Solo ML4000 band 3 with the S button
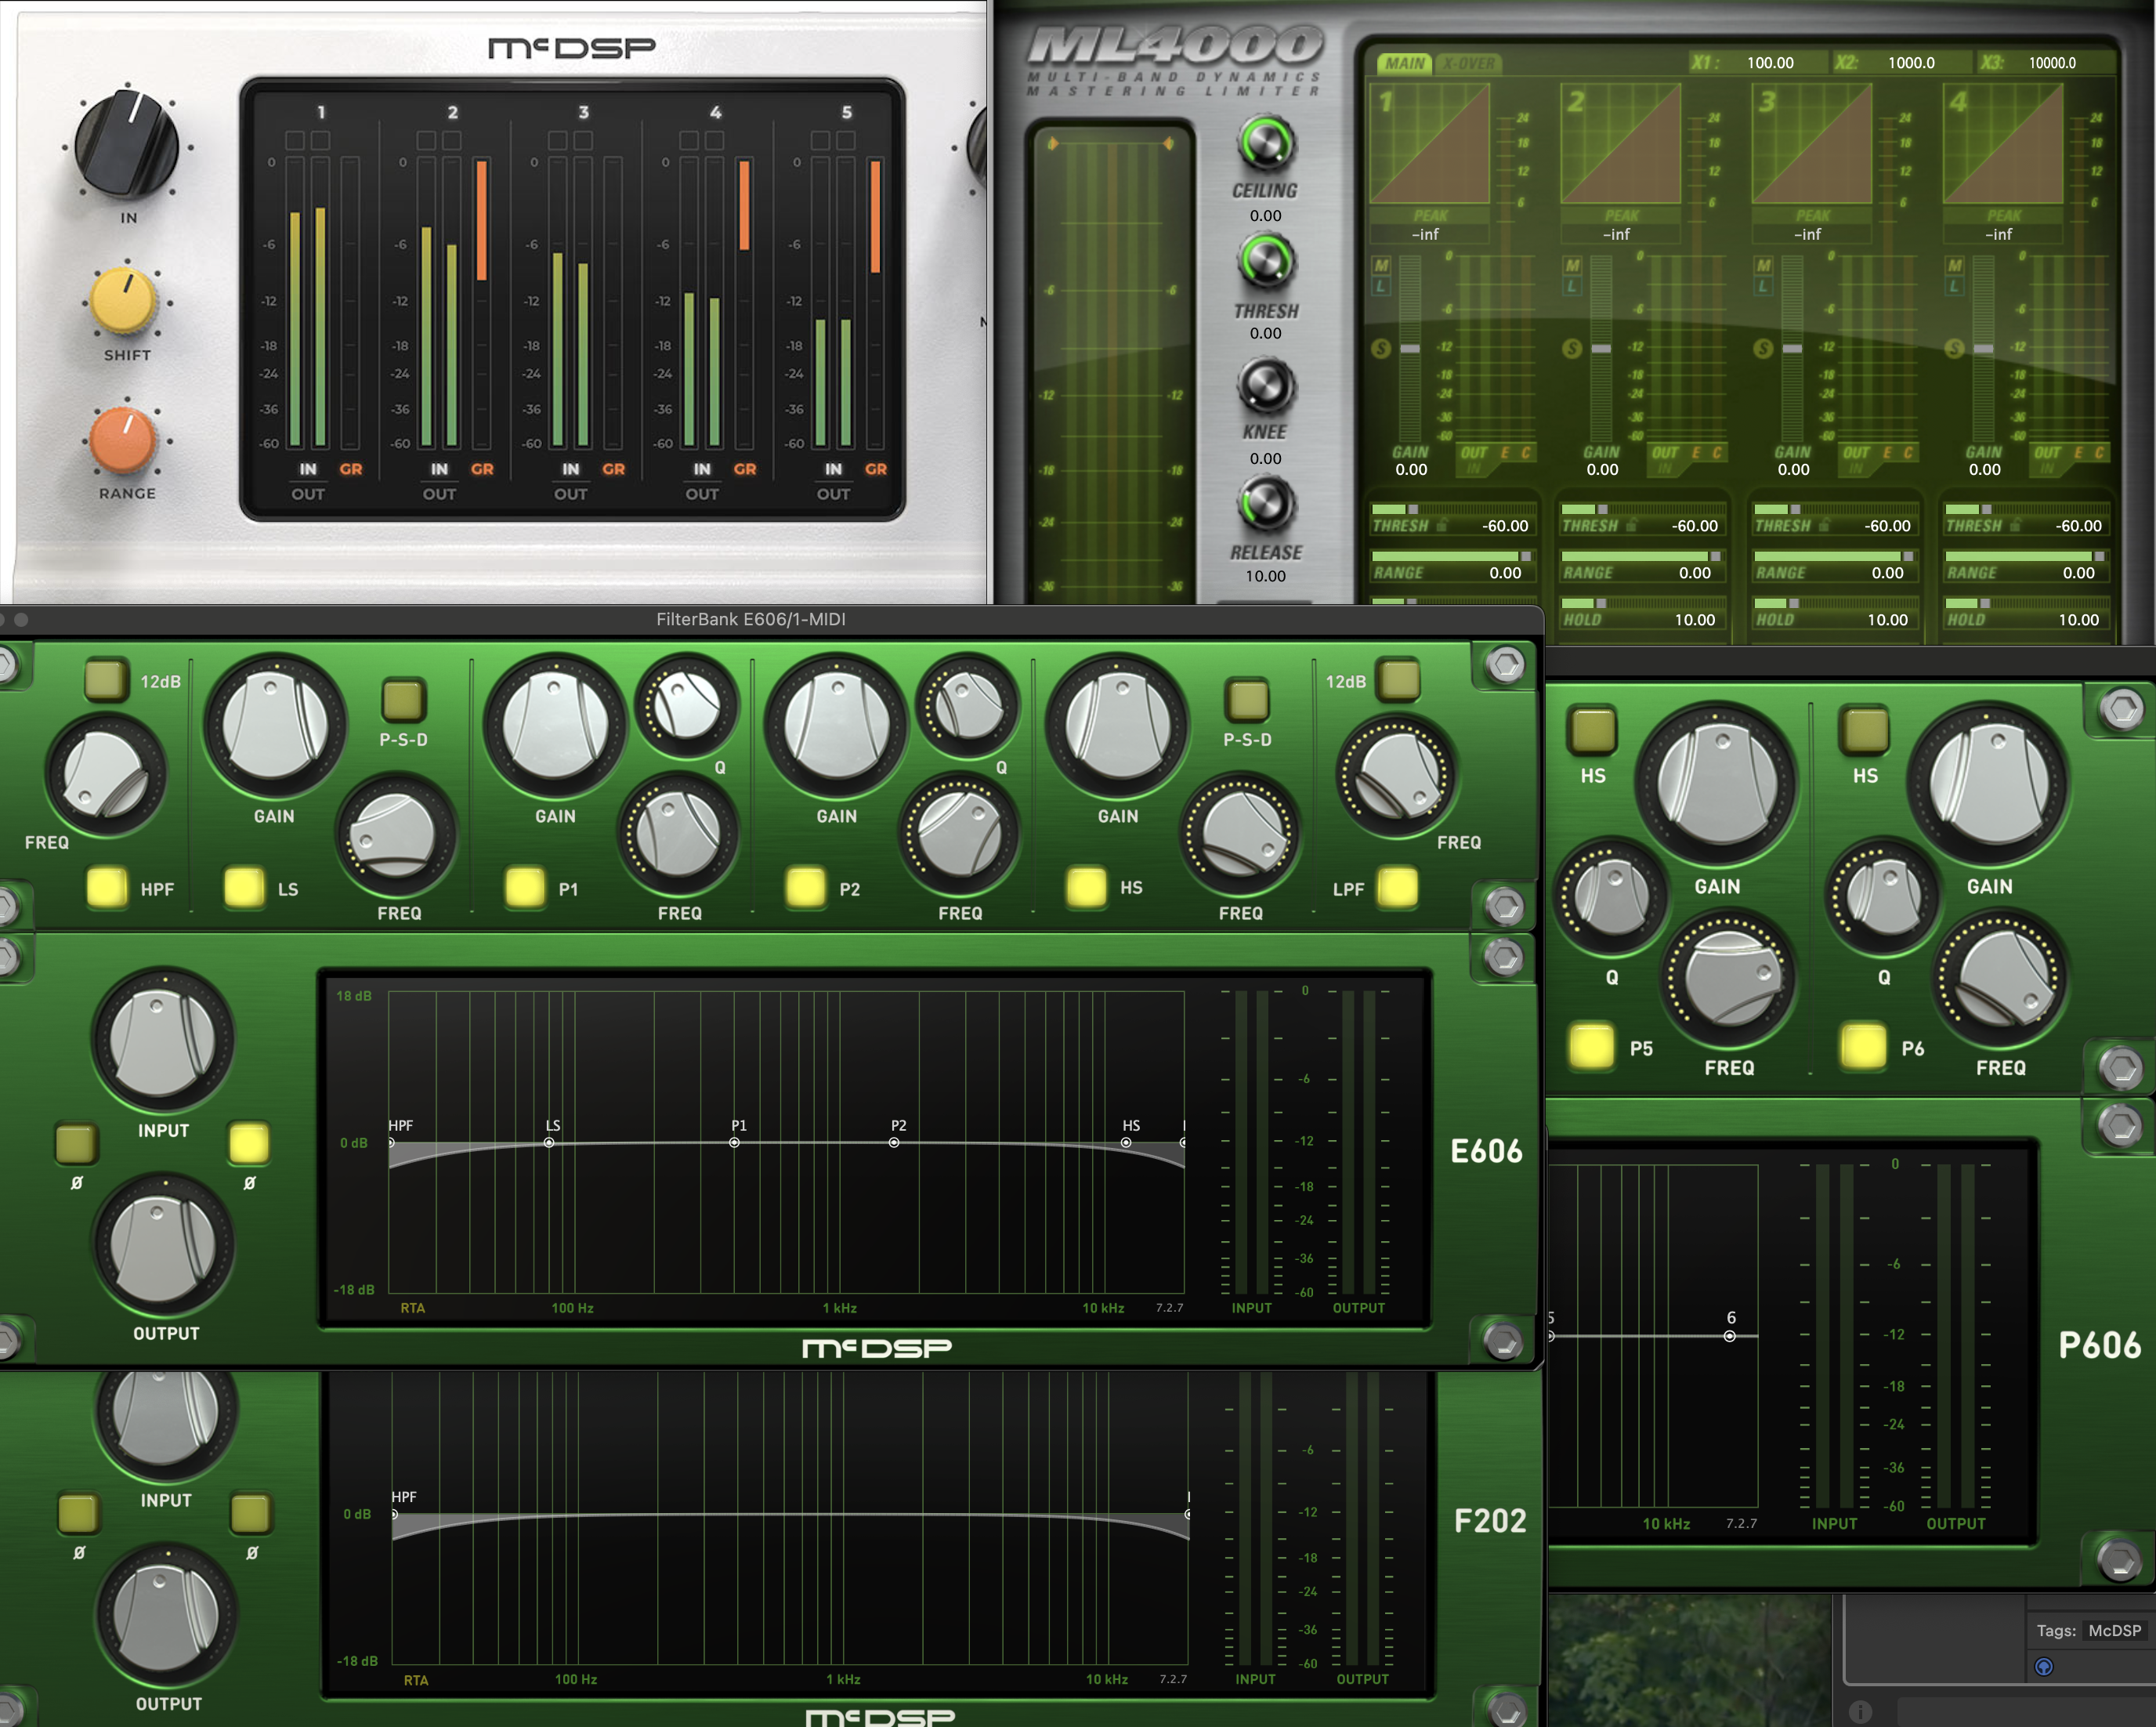Viewport: 2156px width, 1727px height. coord(1763,349)
